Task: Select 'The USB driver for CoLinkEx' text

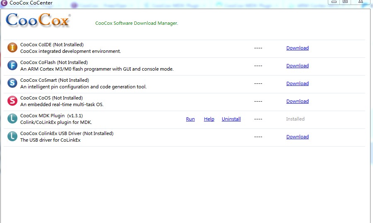Action: [x=50, y=140]
